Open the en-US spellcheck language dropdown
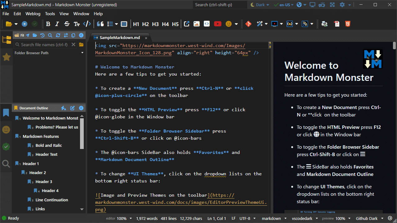The width and height of the screenshot is (397, 223). (283, 5)
